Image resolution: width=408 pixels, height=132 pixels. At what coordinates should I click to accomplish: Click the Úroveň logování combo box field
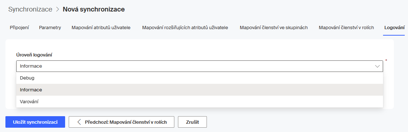[x=200, y=66]
